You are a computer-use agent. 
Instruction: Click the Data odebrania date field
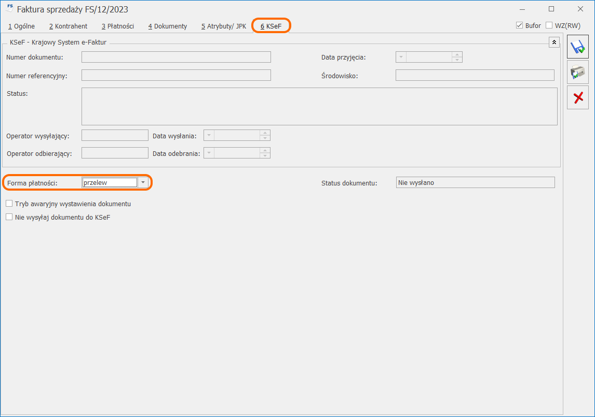pyautogui.click(x=237, y=153)
